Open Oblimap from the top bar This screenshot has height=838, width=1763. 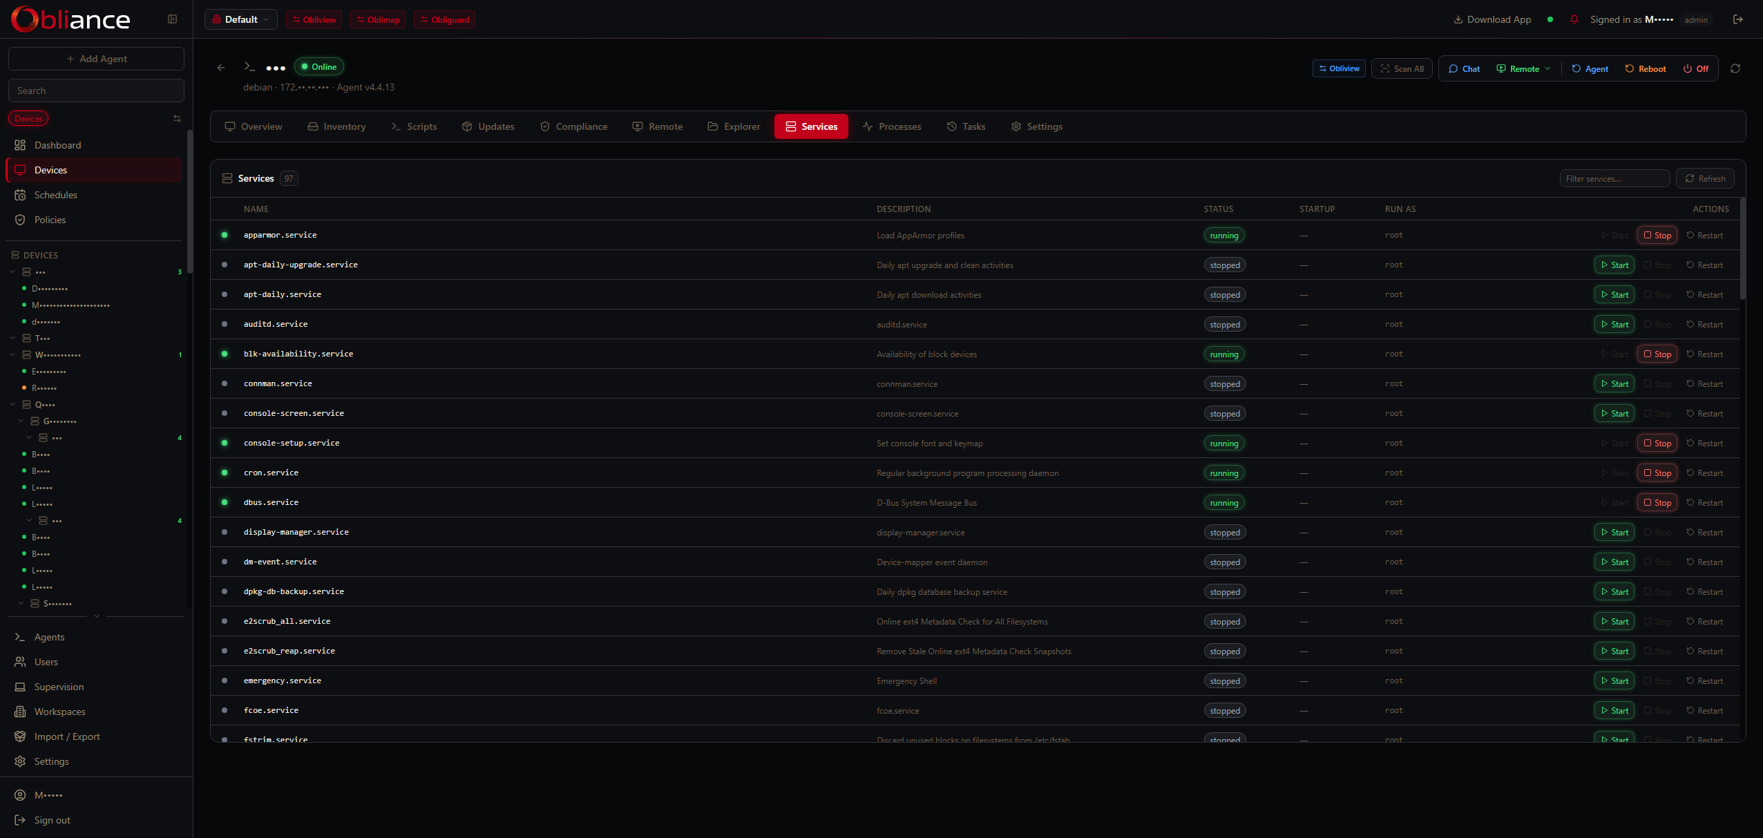(378, 19)
